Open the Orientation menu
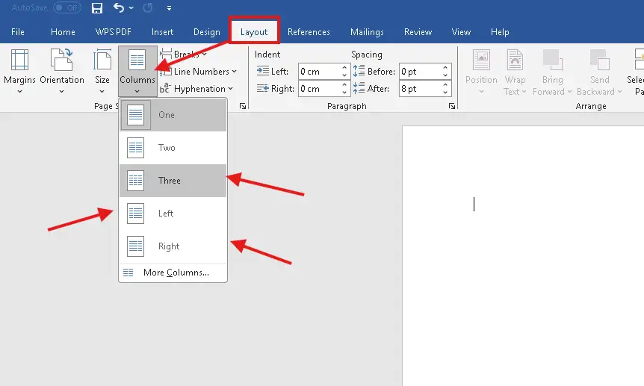The height and width of the screenshot is (386, 644). (61, 72)
